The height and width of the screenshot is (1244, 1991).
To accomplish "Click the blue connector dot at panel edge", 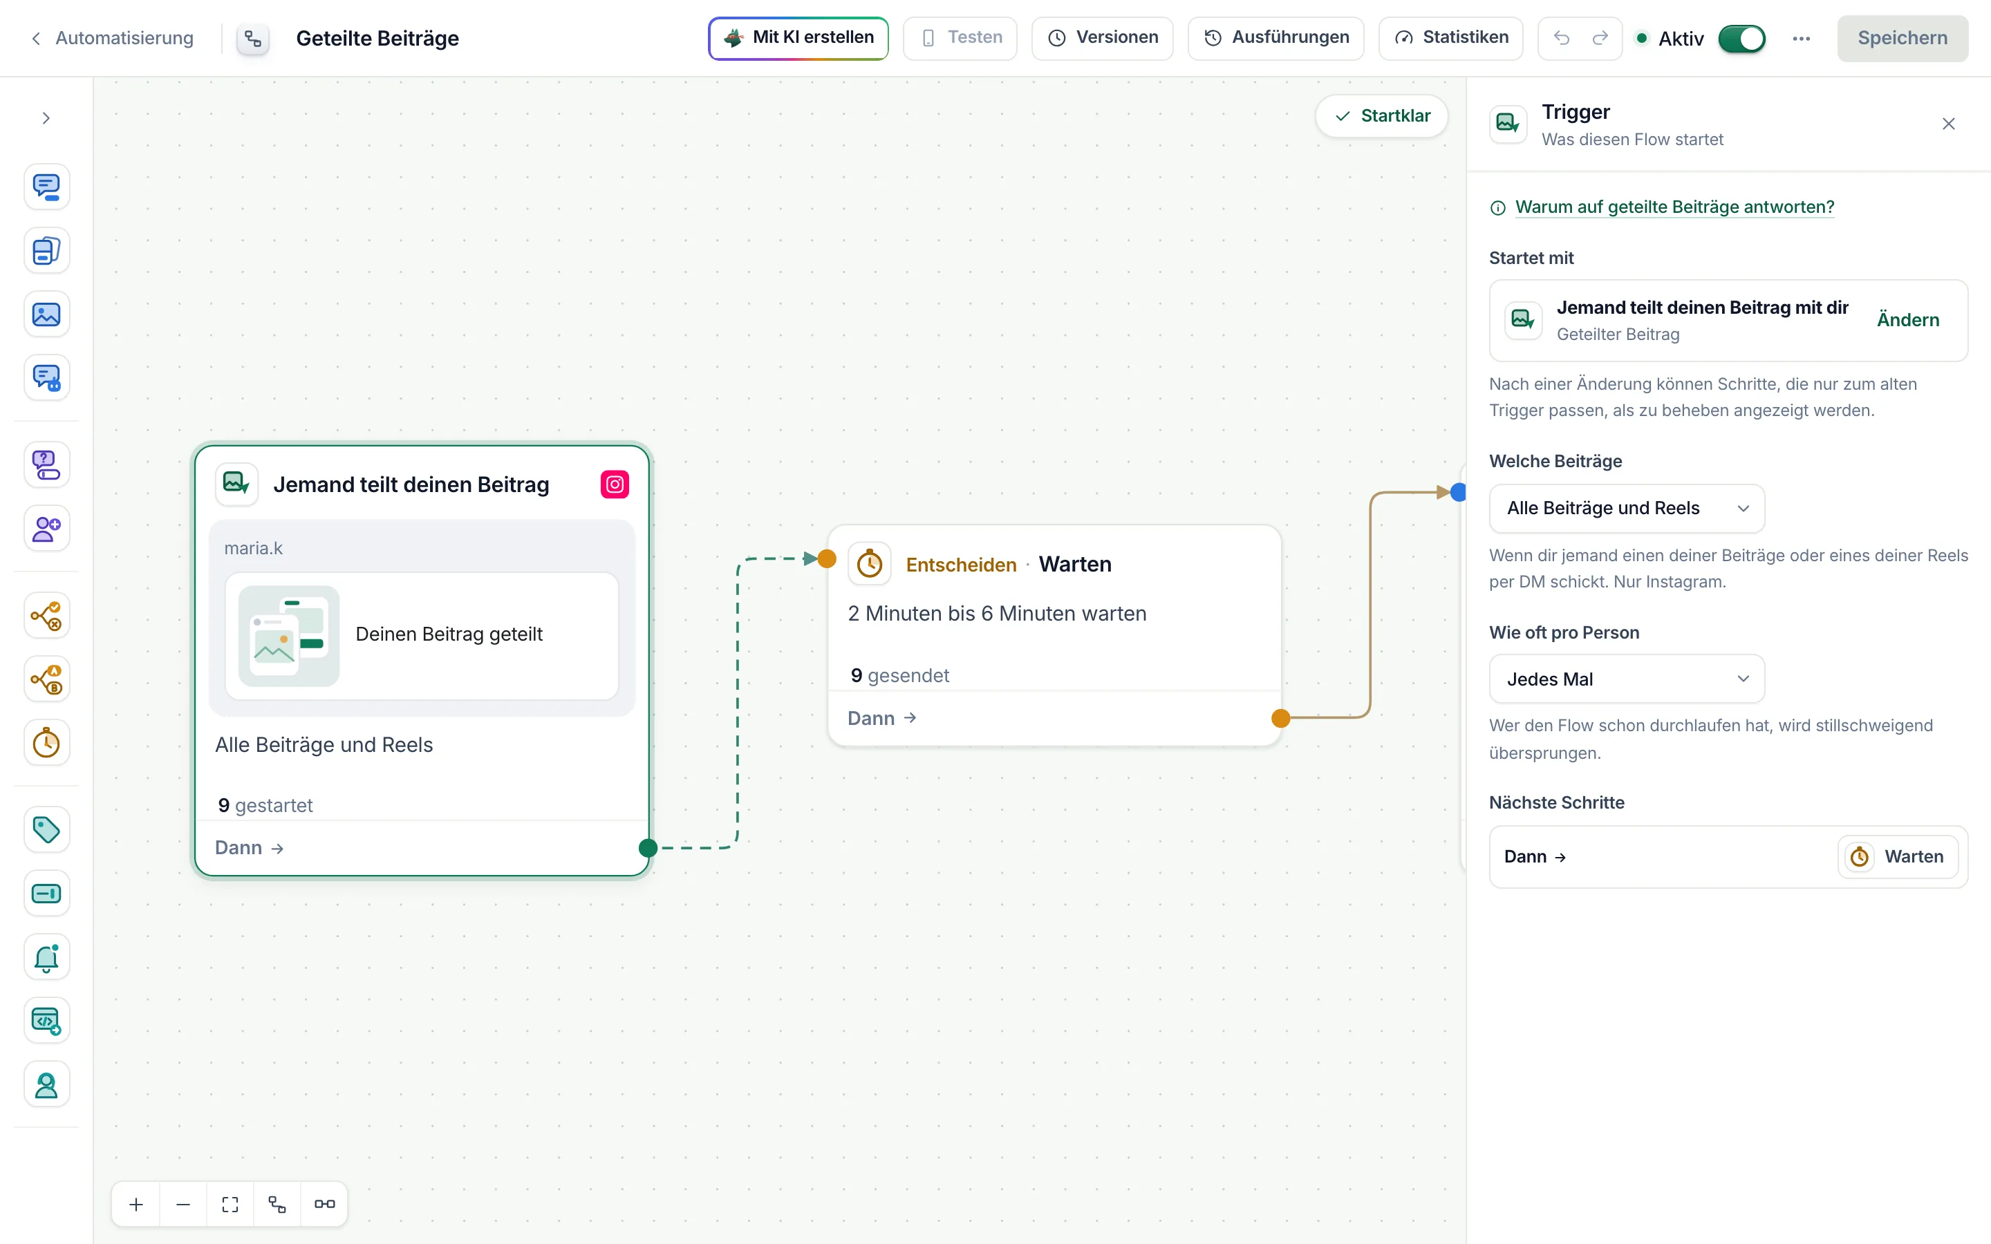I will pos(1459,492).
